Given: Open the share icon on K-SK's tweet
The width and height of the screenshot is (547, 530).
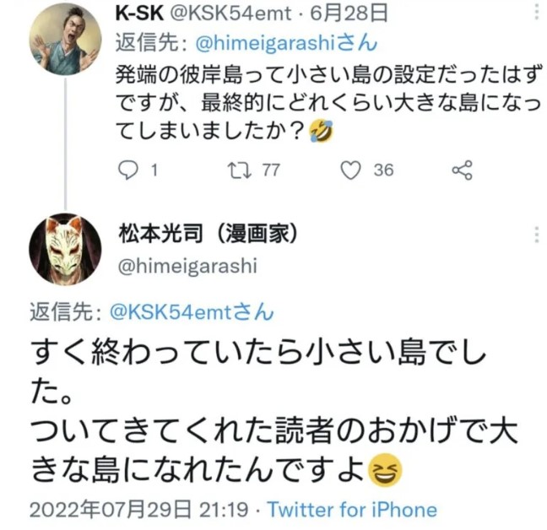Looking at the screenshot, I should tap(462, 170).
